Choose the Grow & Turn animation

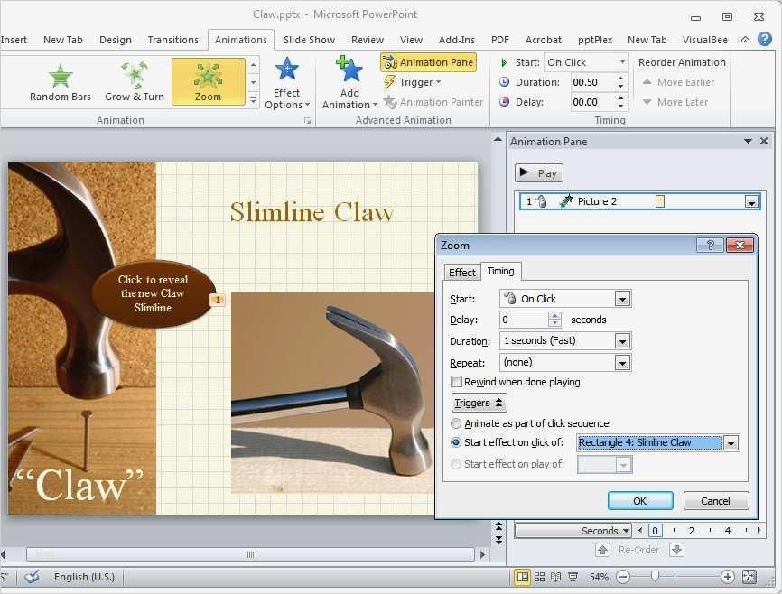(135, 81)
